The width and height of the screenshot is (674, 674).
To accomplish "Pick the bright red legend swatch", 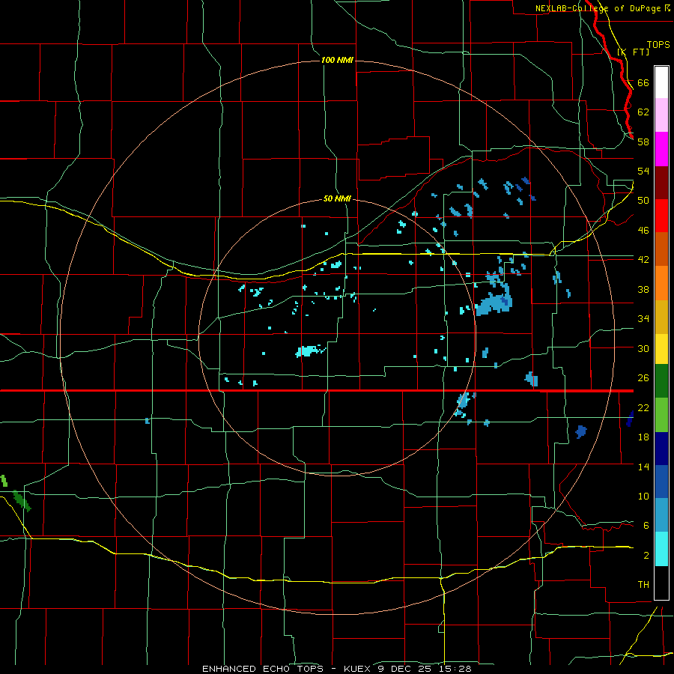I will click(661, 216).
